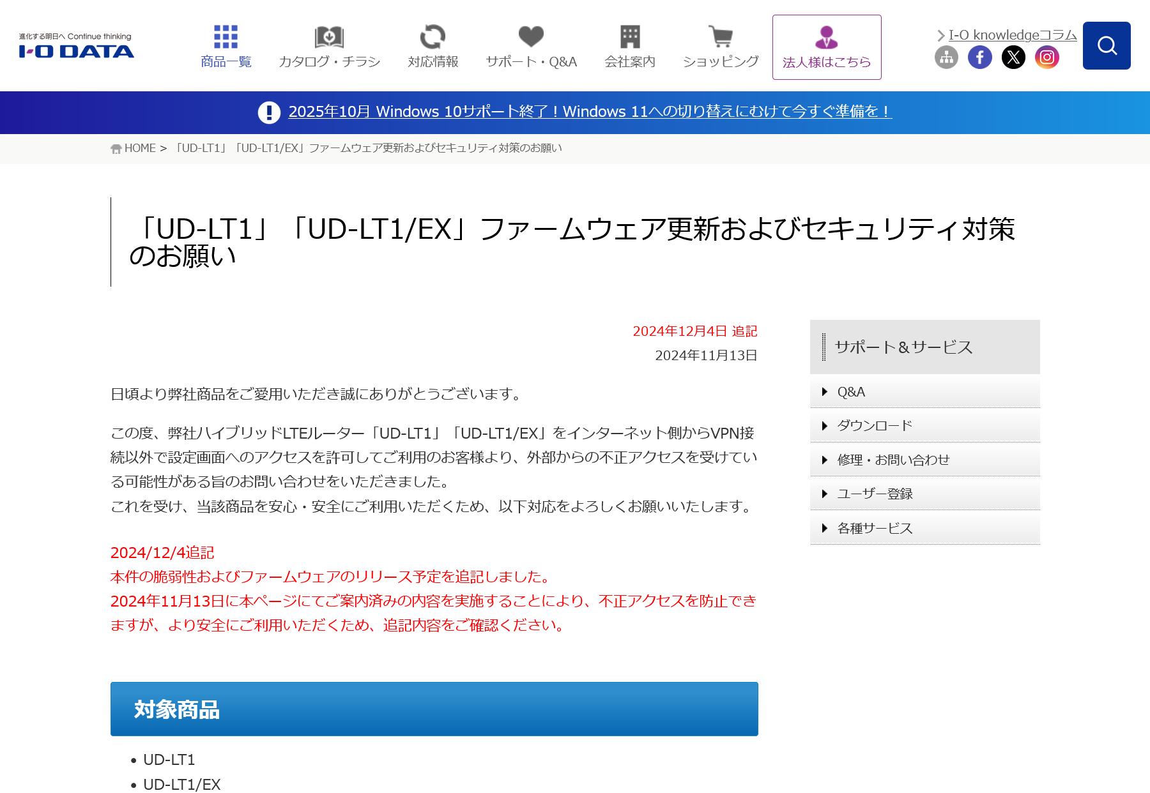The width and height of the screenshot is (1150, 793).
Task: Open the sitemap icon in header
Action: point(946,57)
